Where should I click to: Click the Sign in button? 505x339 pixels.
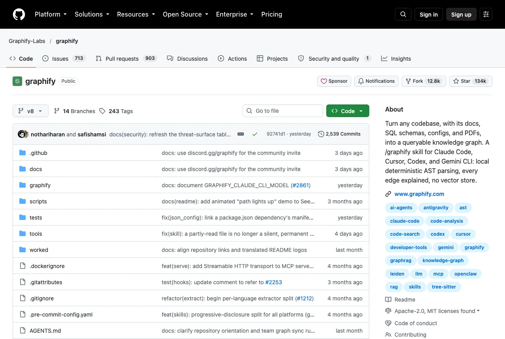coord(429,14)
